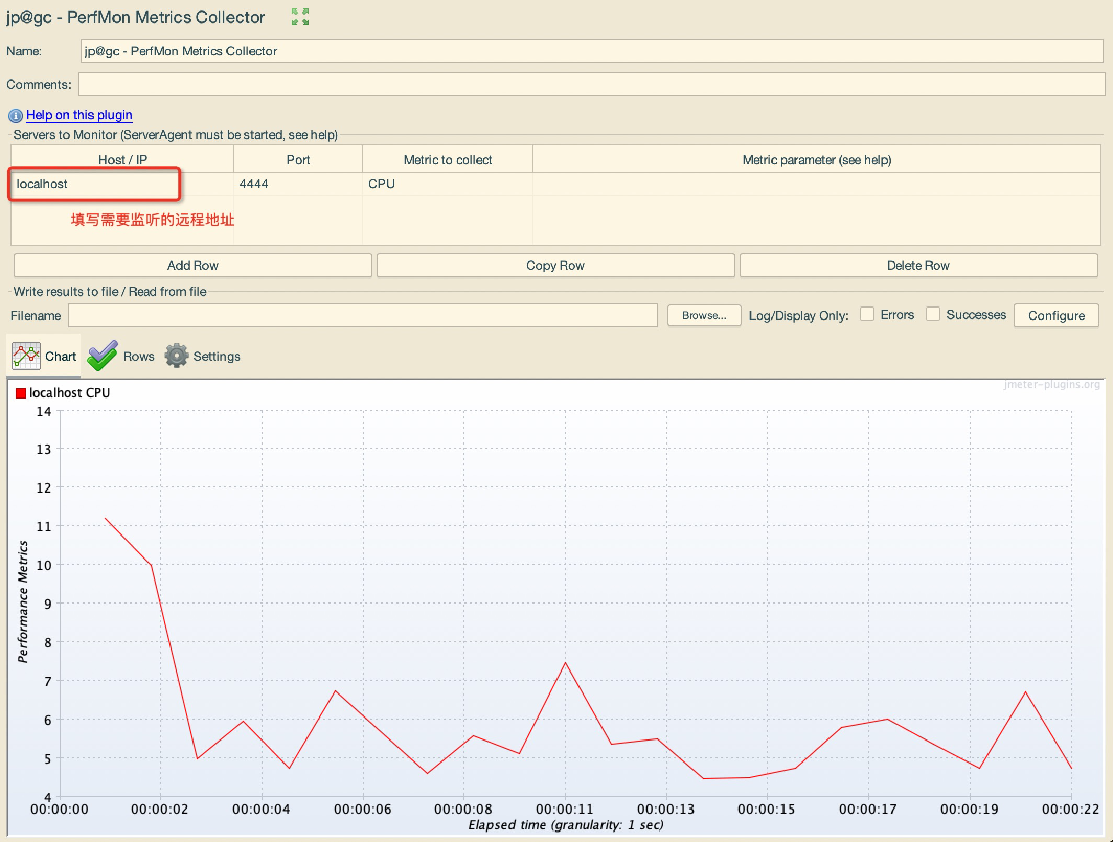Enable the Errors checkbox
The height and width of the screenshot is (842, 1113).
click(867, 314)
